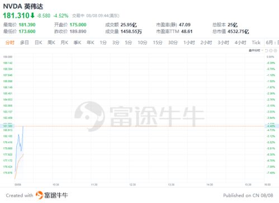Click the 交易中 trading status timestamp

pyautogui.click(x=96, y=16)
